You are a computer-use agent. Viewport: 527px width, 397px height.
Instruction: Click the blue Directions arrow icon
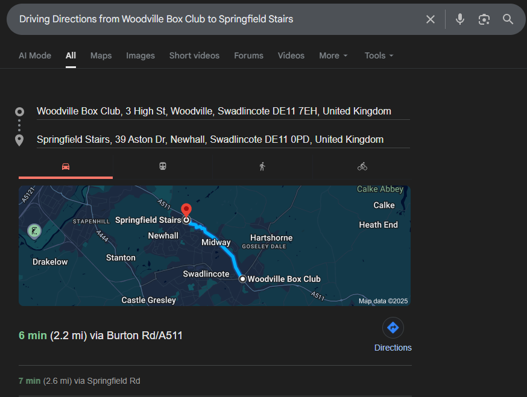[x=393, y=328]
